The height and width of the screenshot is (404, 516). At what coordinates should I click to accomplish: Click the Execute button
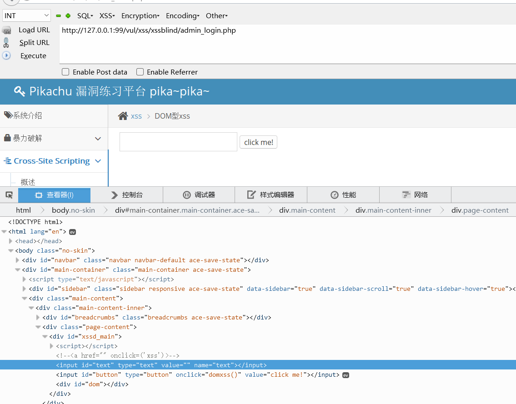tap(33, 56)
